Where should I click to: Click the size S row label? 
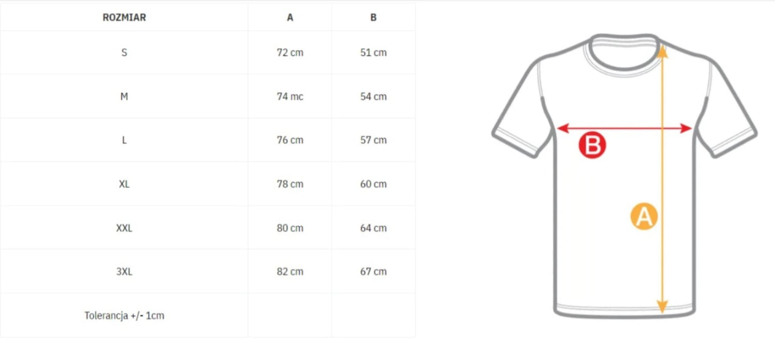coord(124,53)
